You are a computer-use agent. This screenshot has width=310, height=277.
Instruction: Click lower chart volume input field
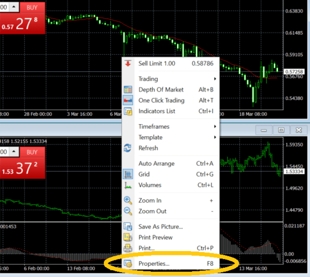point(4,152)
